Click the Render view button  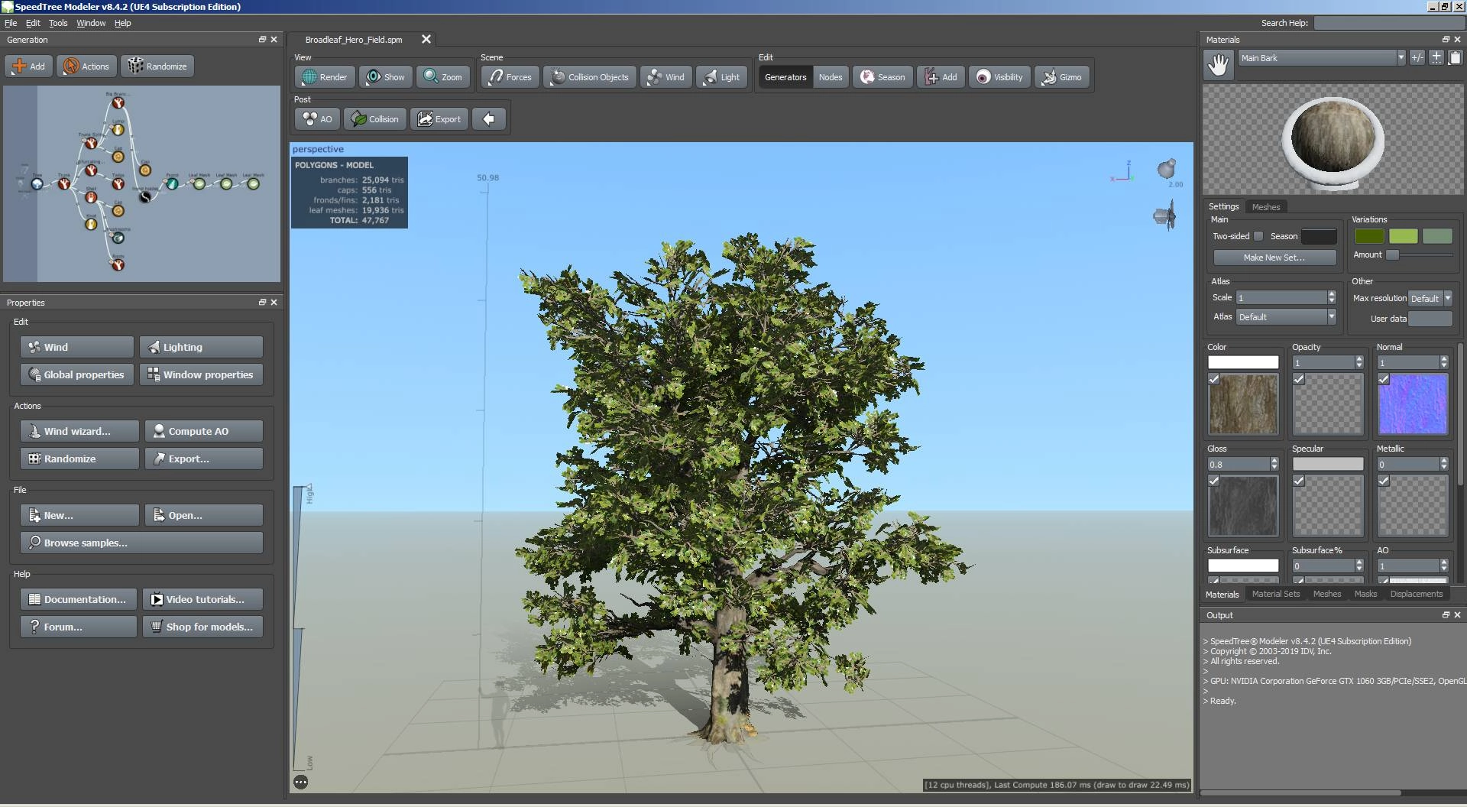325,77
